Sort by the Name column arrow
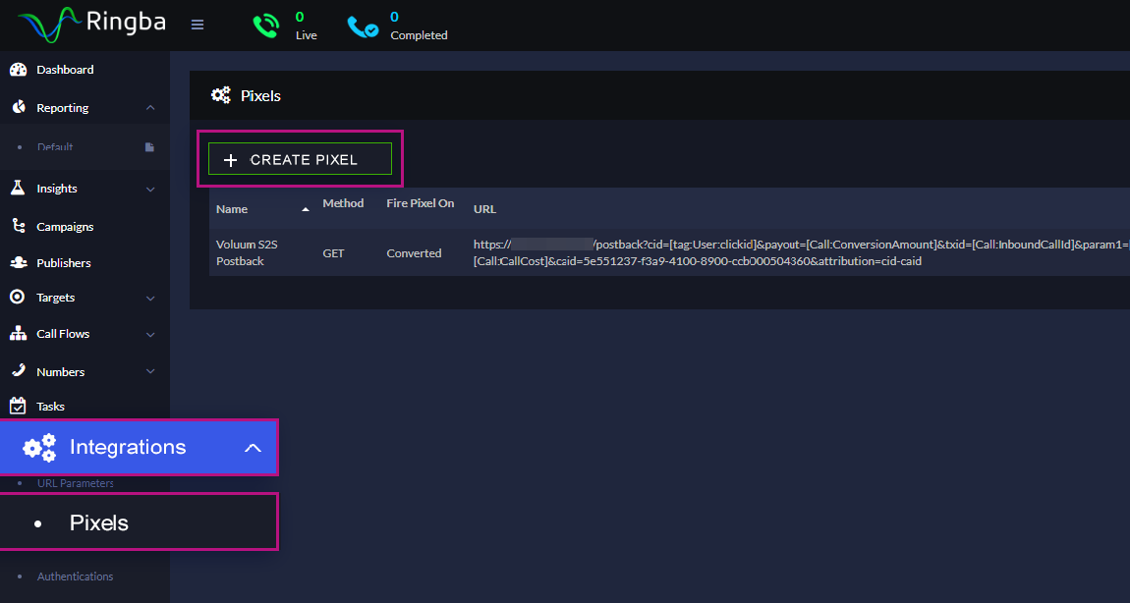This screenshot has width=1130, height=603. point(306,209)
